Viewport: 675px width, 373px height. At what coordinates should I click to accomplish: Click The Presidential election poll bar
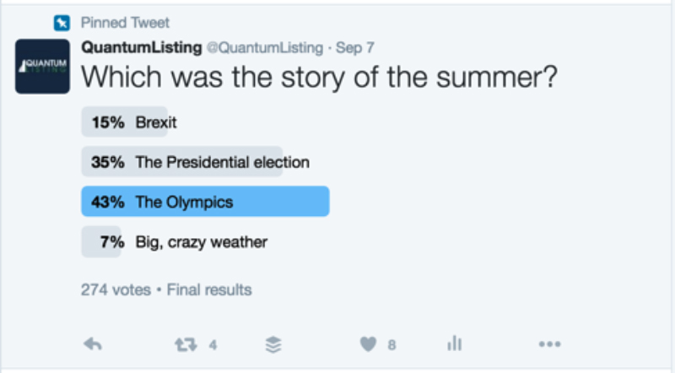(x=181, y=162)
